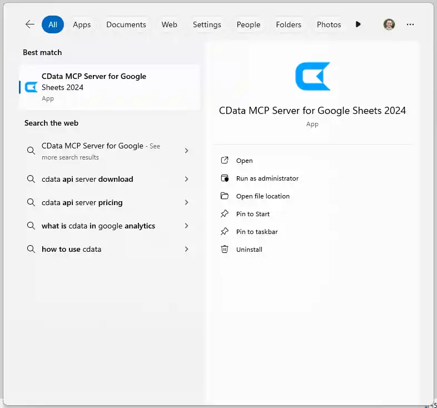437x408 pixels.
Task: Click the Run as administrator shield icon
Action: click(x=225, y=178)
